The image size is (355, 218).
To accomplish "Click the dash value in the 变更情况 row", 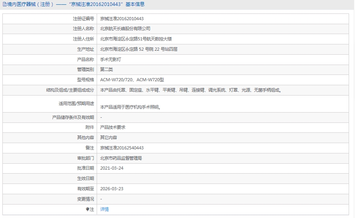I will point(101,199).
